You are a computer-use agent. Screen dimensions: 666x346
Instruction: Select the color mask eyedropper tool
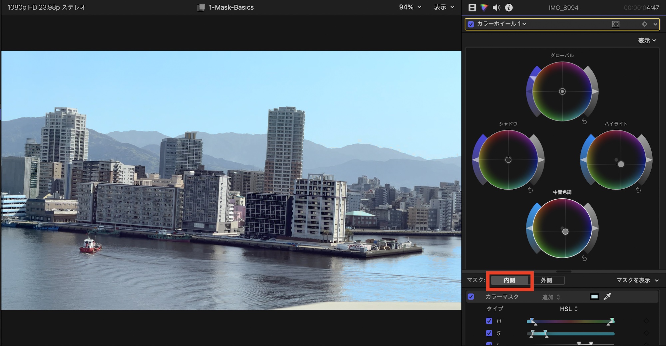607,296
